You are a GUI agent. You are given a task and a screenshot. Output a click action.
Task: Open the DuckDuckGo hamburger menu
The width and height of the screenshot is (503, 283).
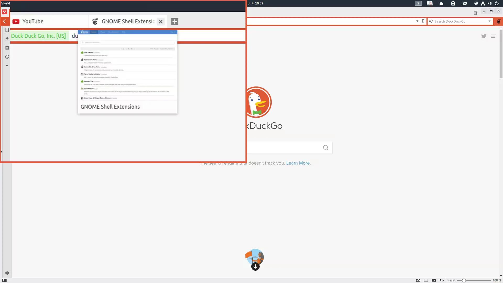[x=493, y=36]
